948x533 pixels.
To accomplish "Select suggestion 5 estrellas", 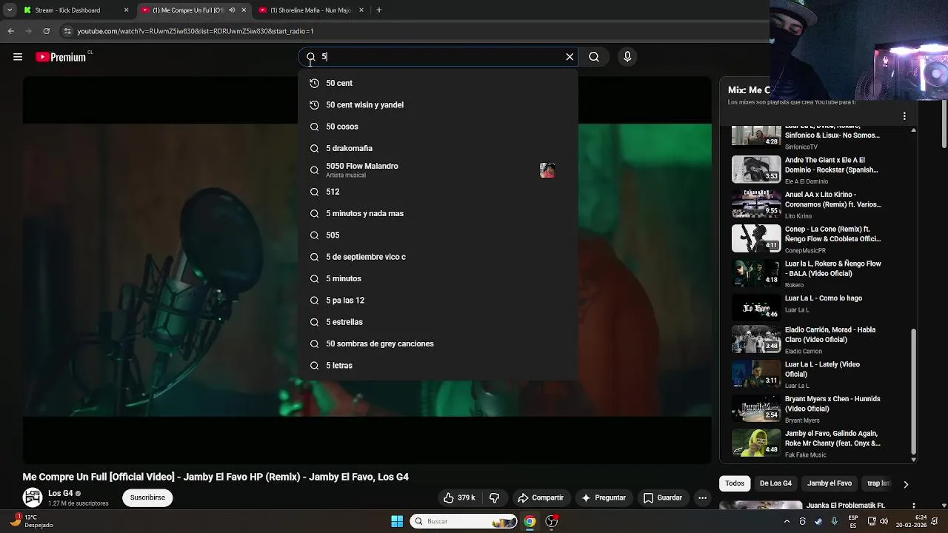I will 438,322.
